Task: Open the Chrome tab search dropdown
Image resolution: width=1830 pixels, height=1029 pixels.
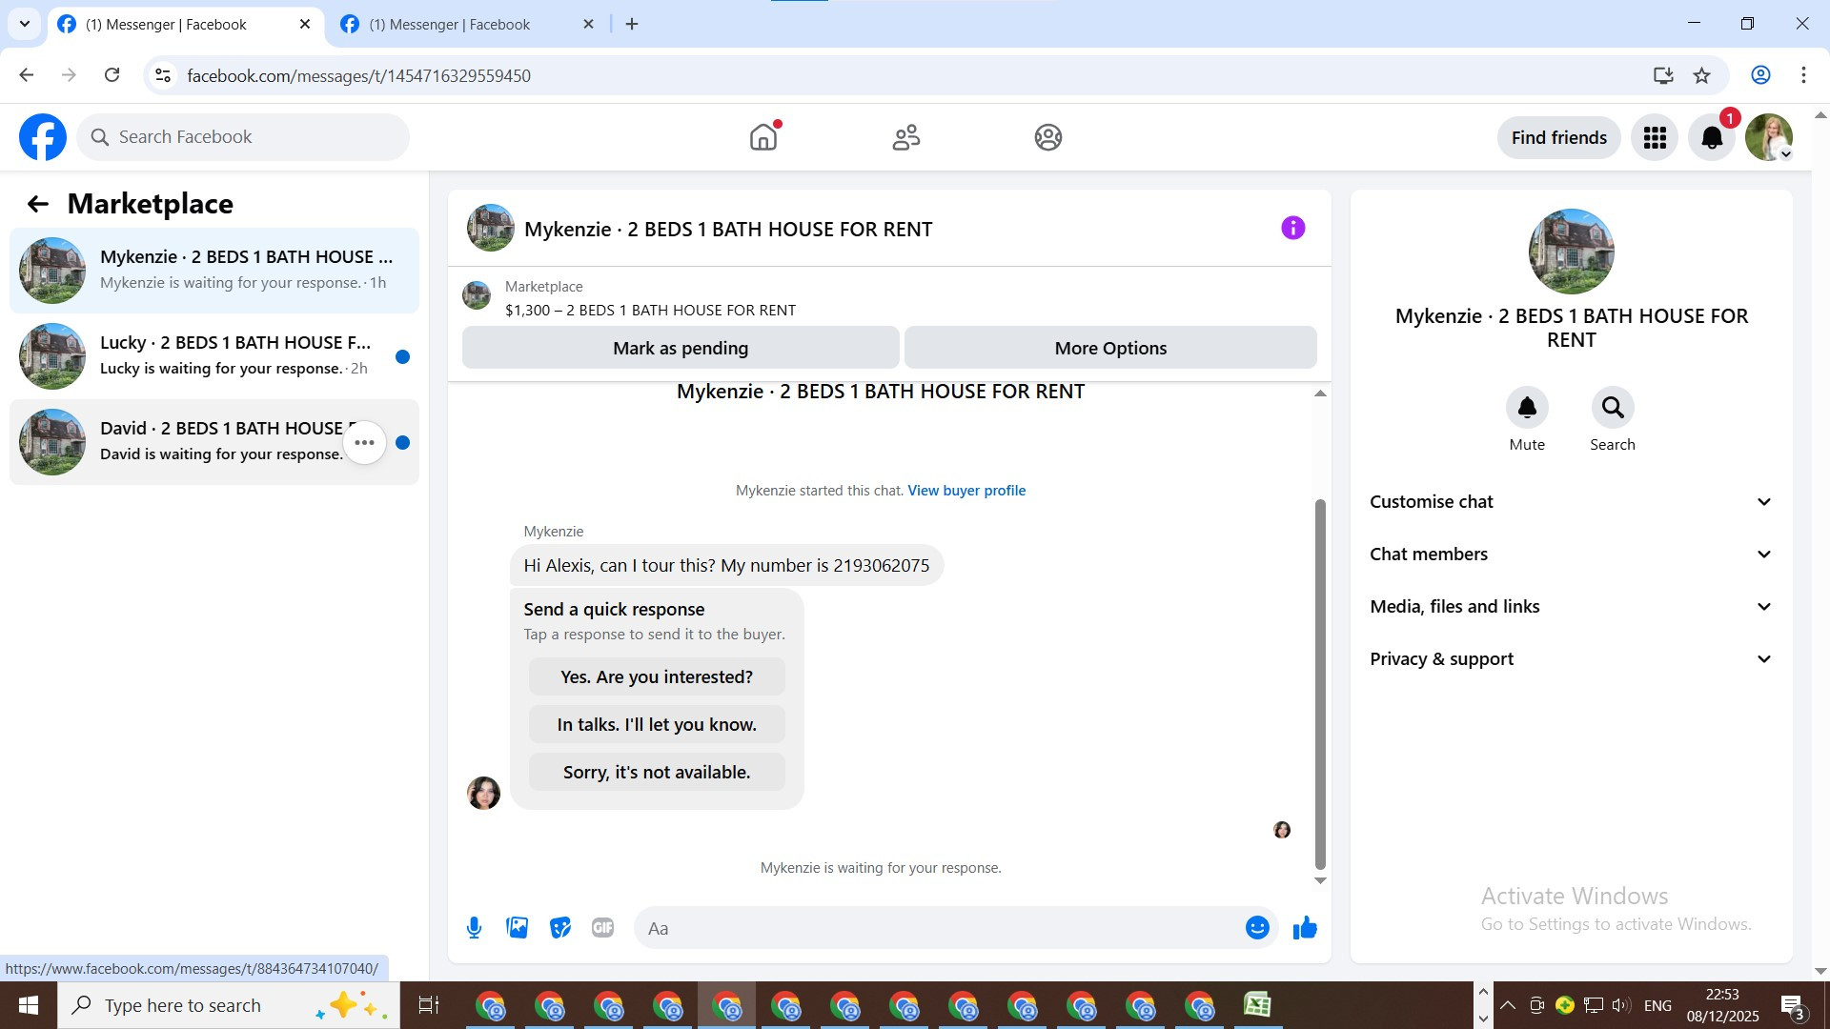Action: 25,24
